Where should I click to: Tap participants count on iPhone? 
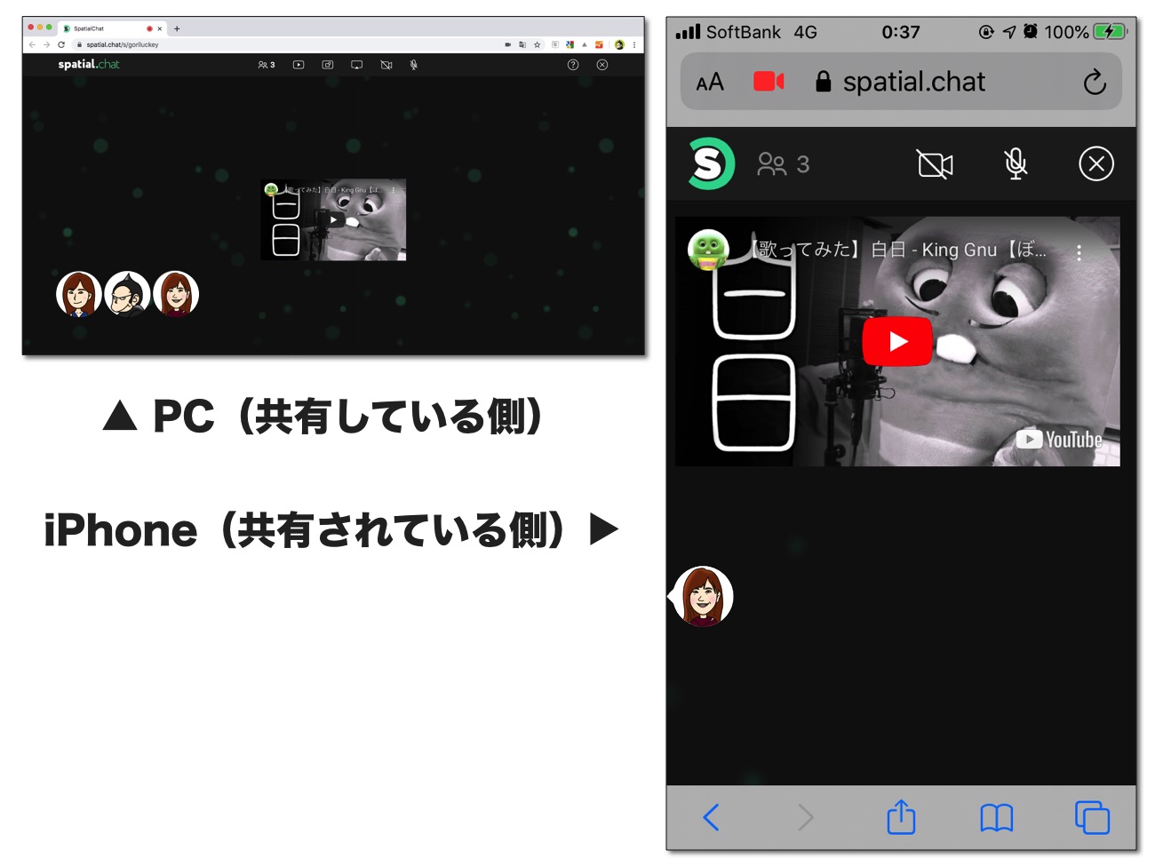click(784, 164)
